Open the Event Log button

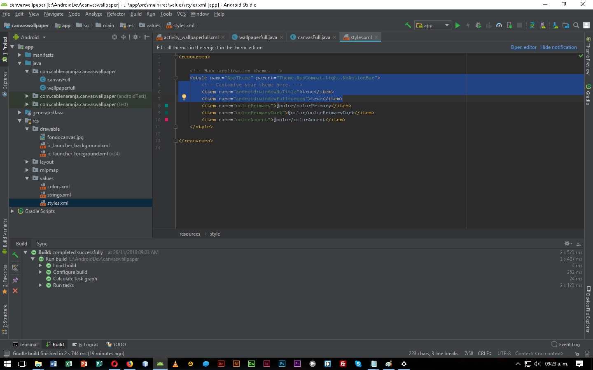(x=565, y=345)
